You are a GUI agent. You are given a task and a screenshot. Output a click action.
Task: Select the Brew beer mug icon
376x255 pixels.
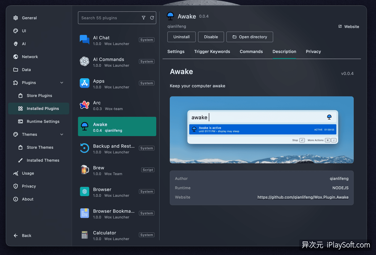(x=85, y=170)
